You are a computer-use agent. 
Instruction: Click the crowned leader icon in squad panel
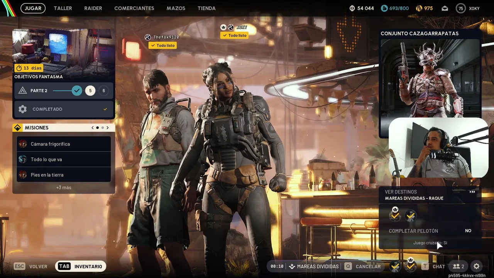[x=395, y=215]
